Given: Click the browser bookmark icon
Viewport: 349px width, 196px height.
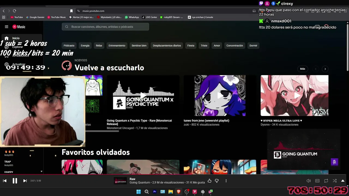Looking at the screenshot, I should (x=71, y=11).
